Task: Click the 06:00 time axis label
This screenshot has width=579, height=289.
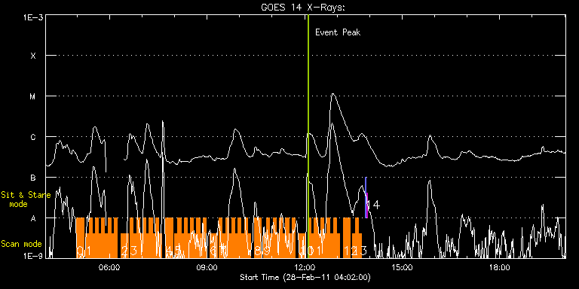Action: point(109,267)
